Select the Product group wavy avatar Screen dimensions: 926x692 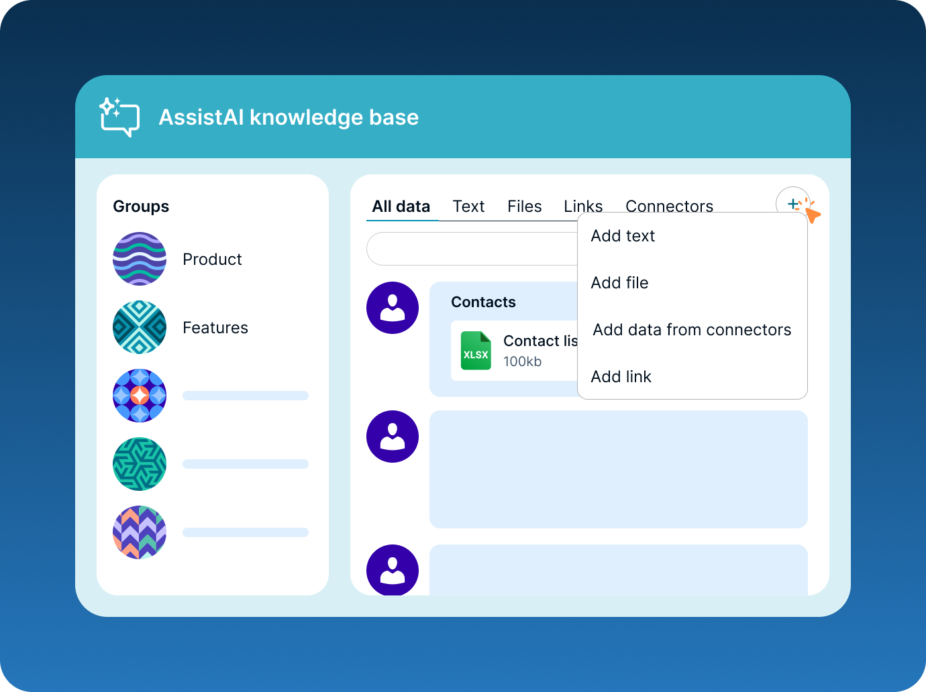[x=140, y=259]
